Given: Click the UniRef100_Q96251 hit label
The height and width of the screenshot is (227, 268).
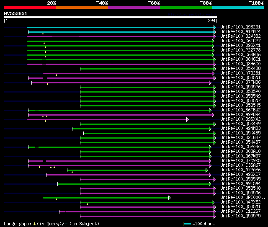Looking at the screenshot, I should [x=240, y=27].
